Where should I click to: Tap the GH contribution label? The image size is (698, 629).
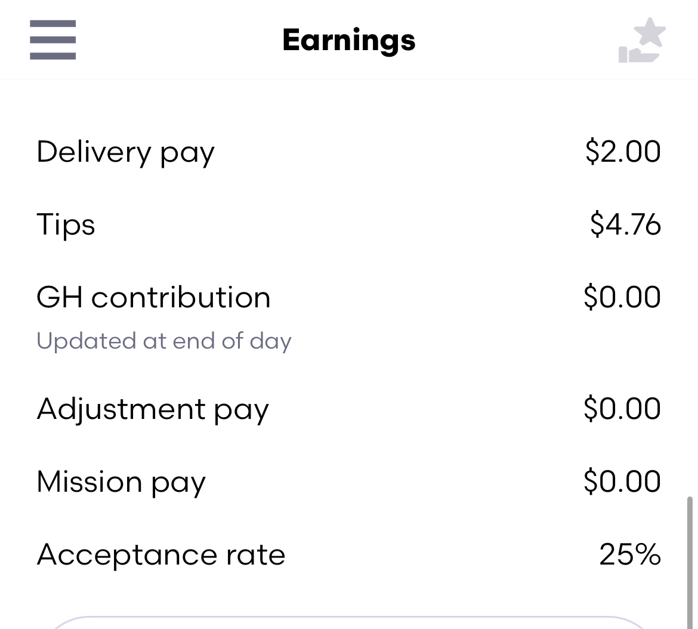tap(153, 298)
